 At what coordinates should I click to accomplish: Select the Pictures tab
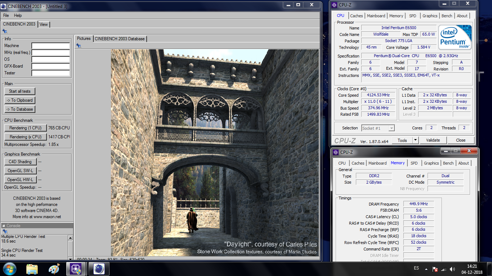pyautogui.click(x=84, y=38)
